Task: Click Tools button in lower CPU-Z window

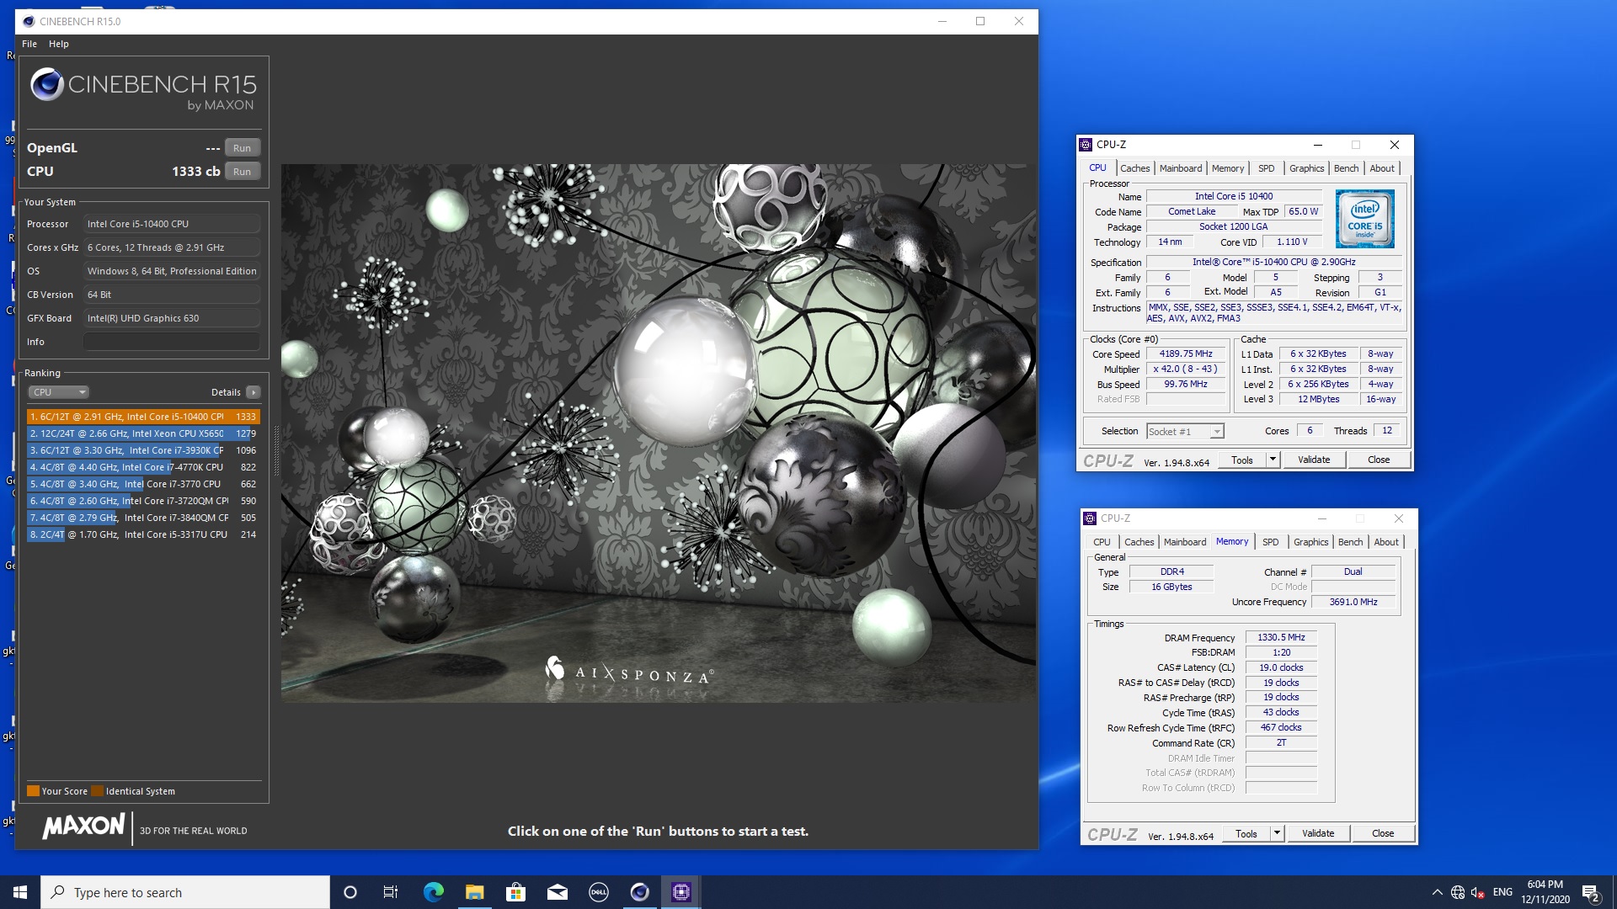Action: pyautogui.click(x=1246, y=834)
